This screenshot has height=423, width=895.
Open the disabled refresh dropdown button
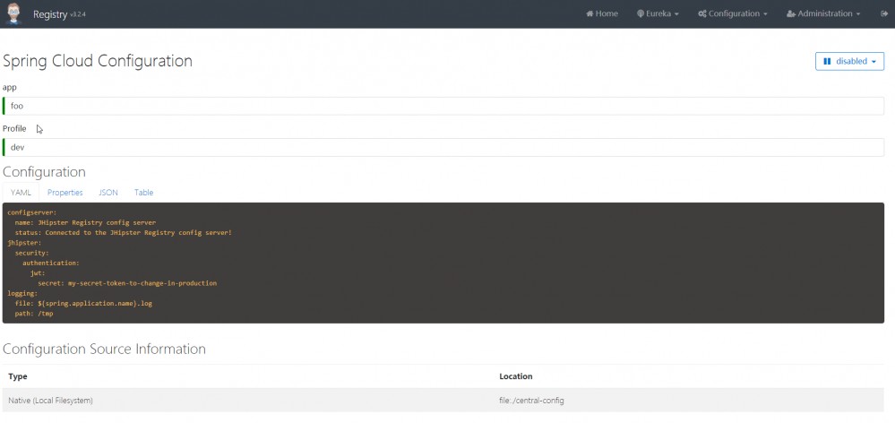[x=849, y=61]
